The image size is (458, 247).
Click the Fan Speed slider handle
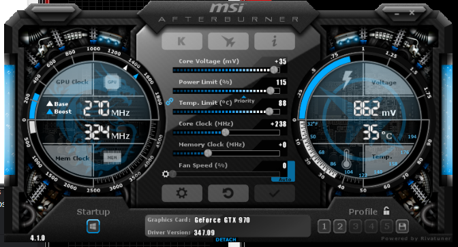point(173,174)
